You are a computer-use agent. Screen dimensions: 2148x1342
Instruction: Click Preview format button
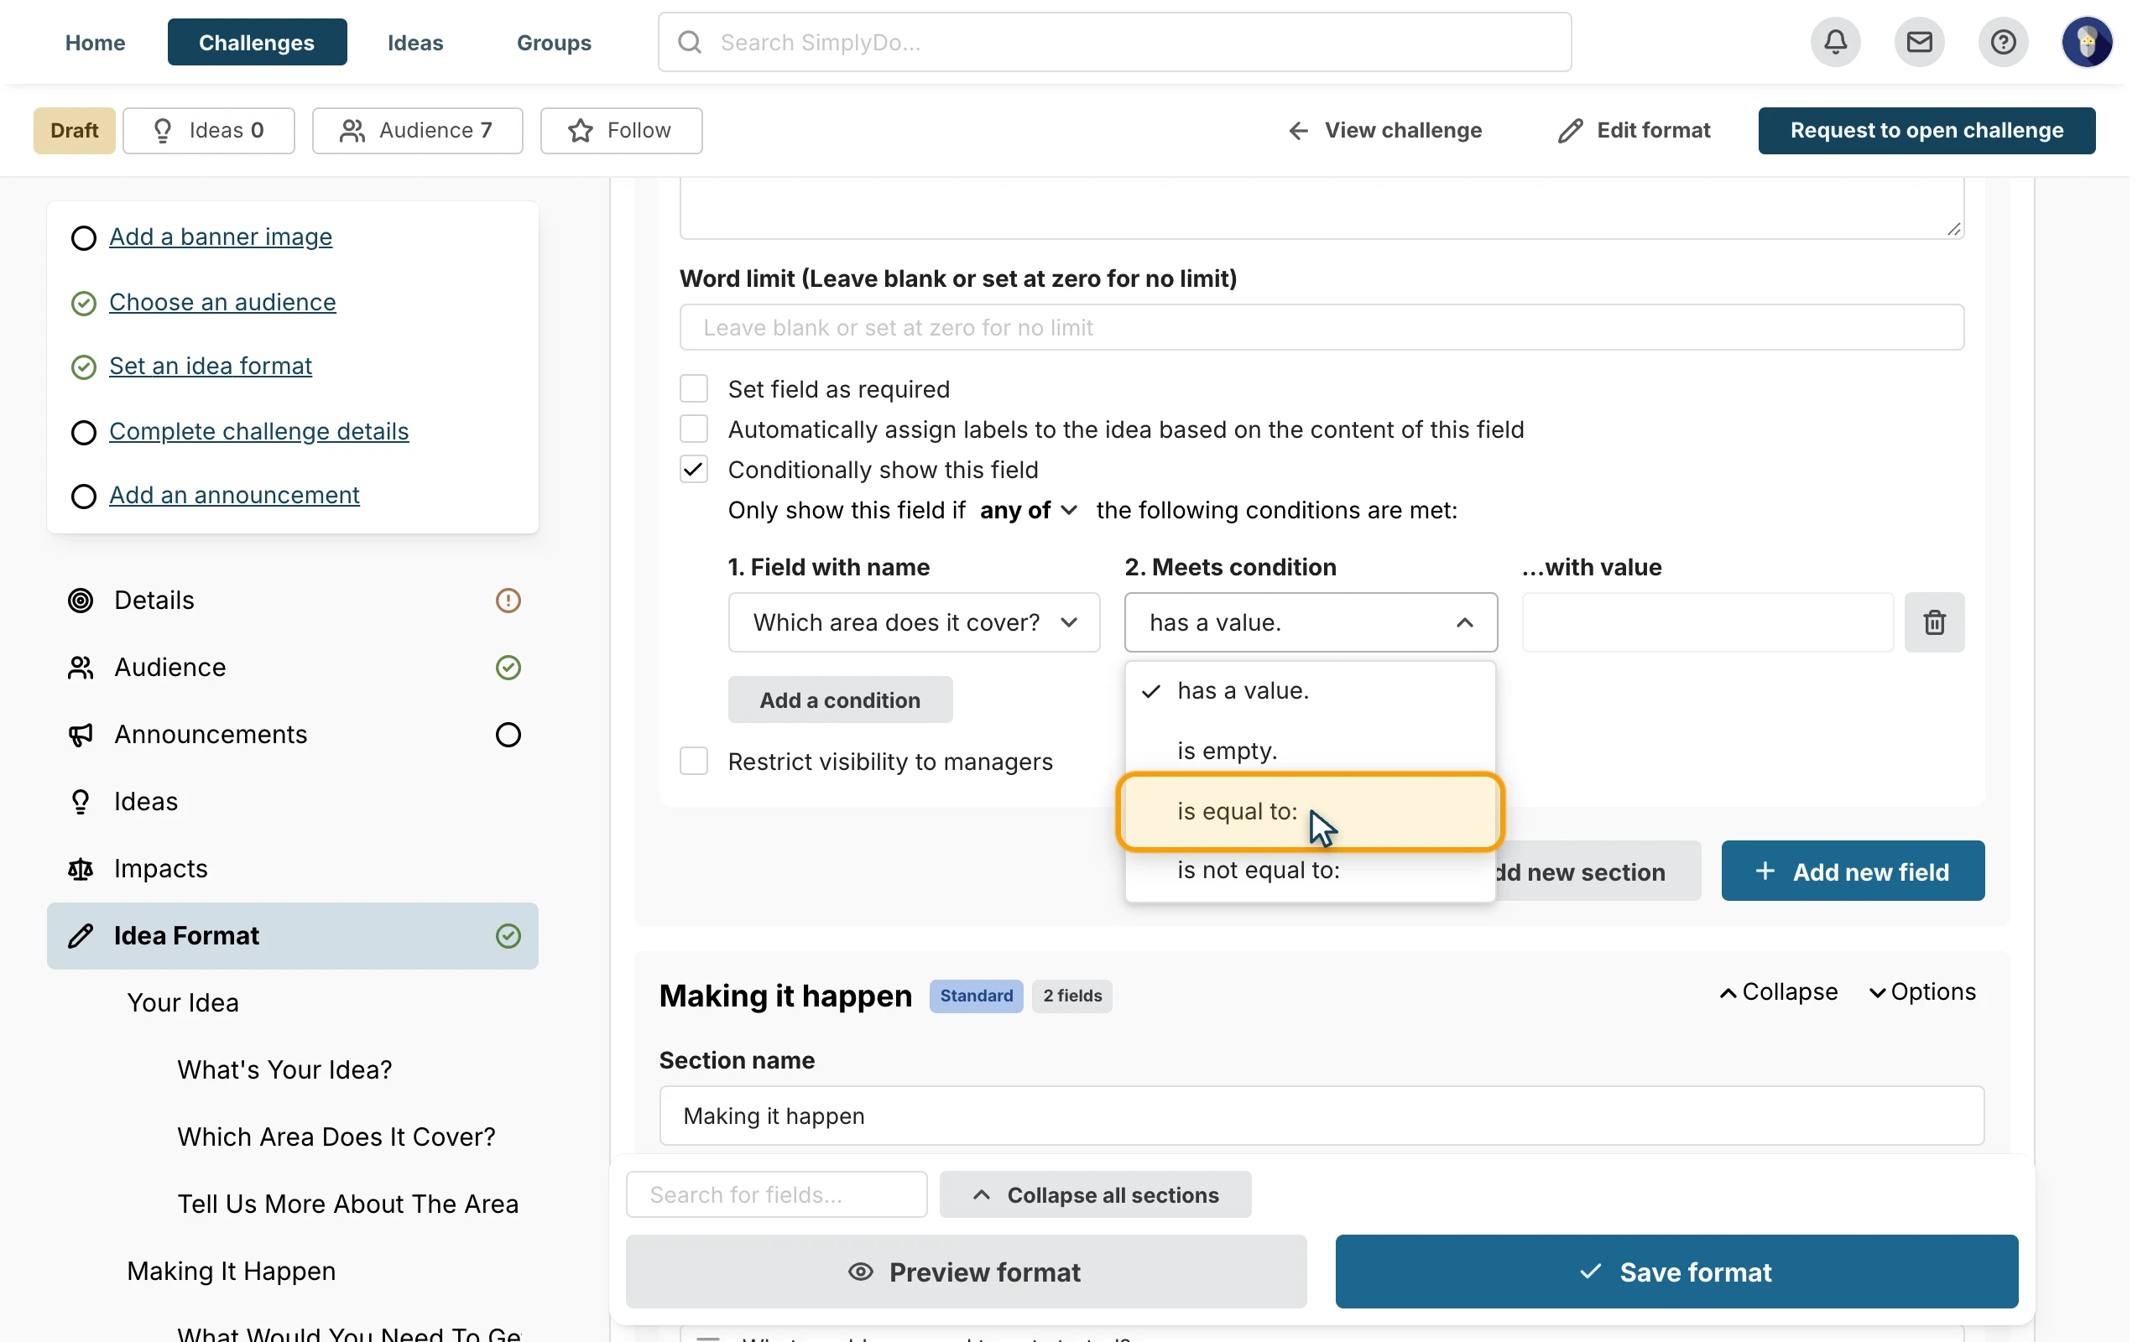966,1271
